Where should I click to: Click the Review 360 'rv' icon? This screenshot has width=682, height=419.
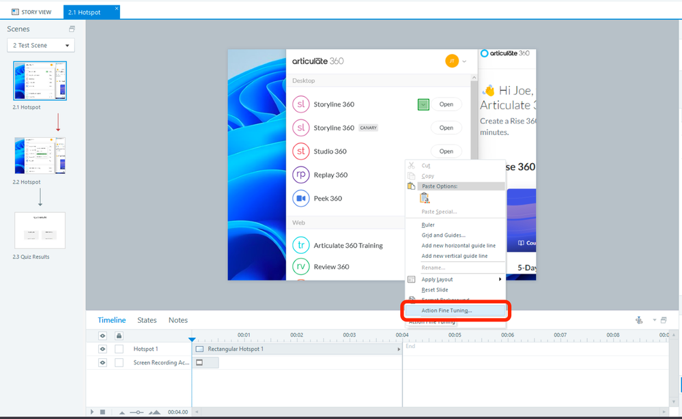tap(300, 266)
